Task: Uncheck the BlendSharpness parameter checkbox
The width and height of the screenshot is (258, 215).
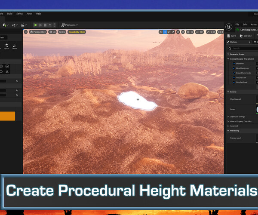Action: [x=234, y=68]
